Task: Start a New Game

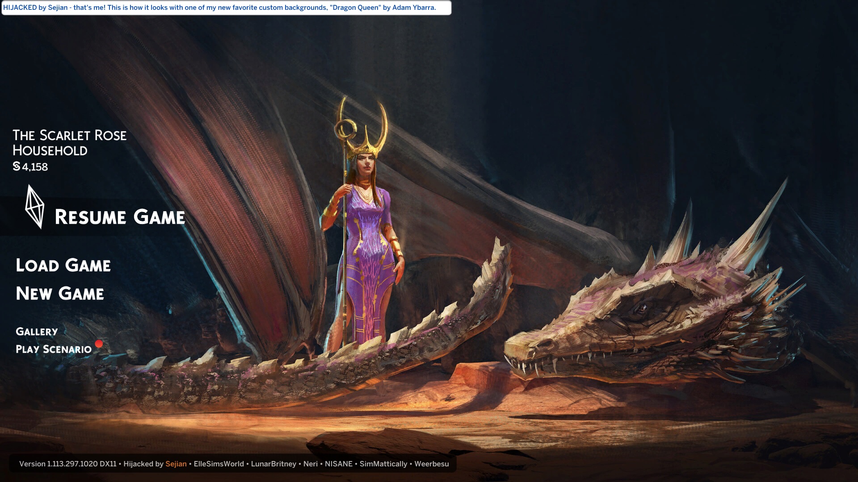Action: pyautogui.click(x=60, y=293)
